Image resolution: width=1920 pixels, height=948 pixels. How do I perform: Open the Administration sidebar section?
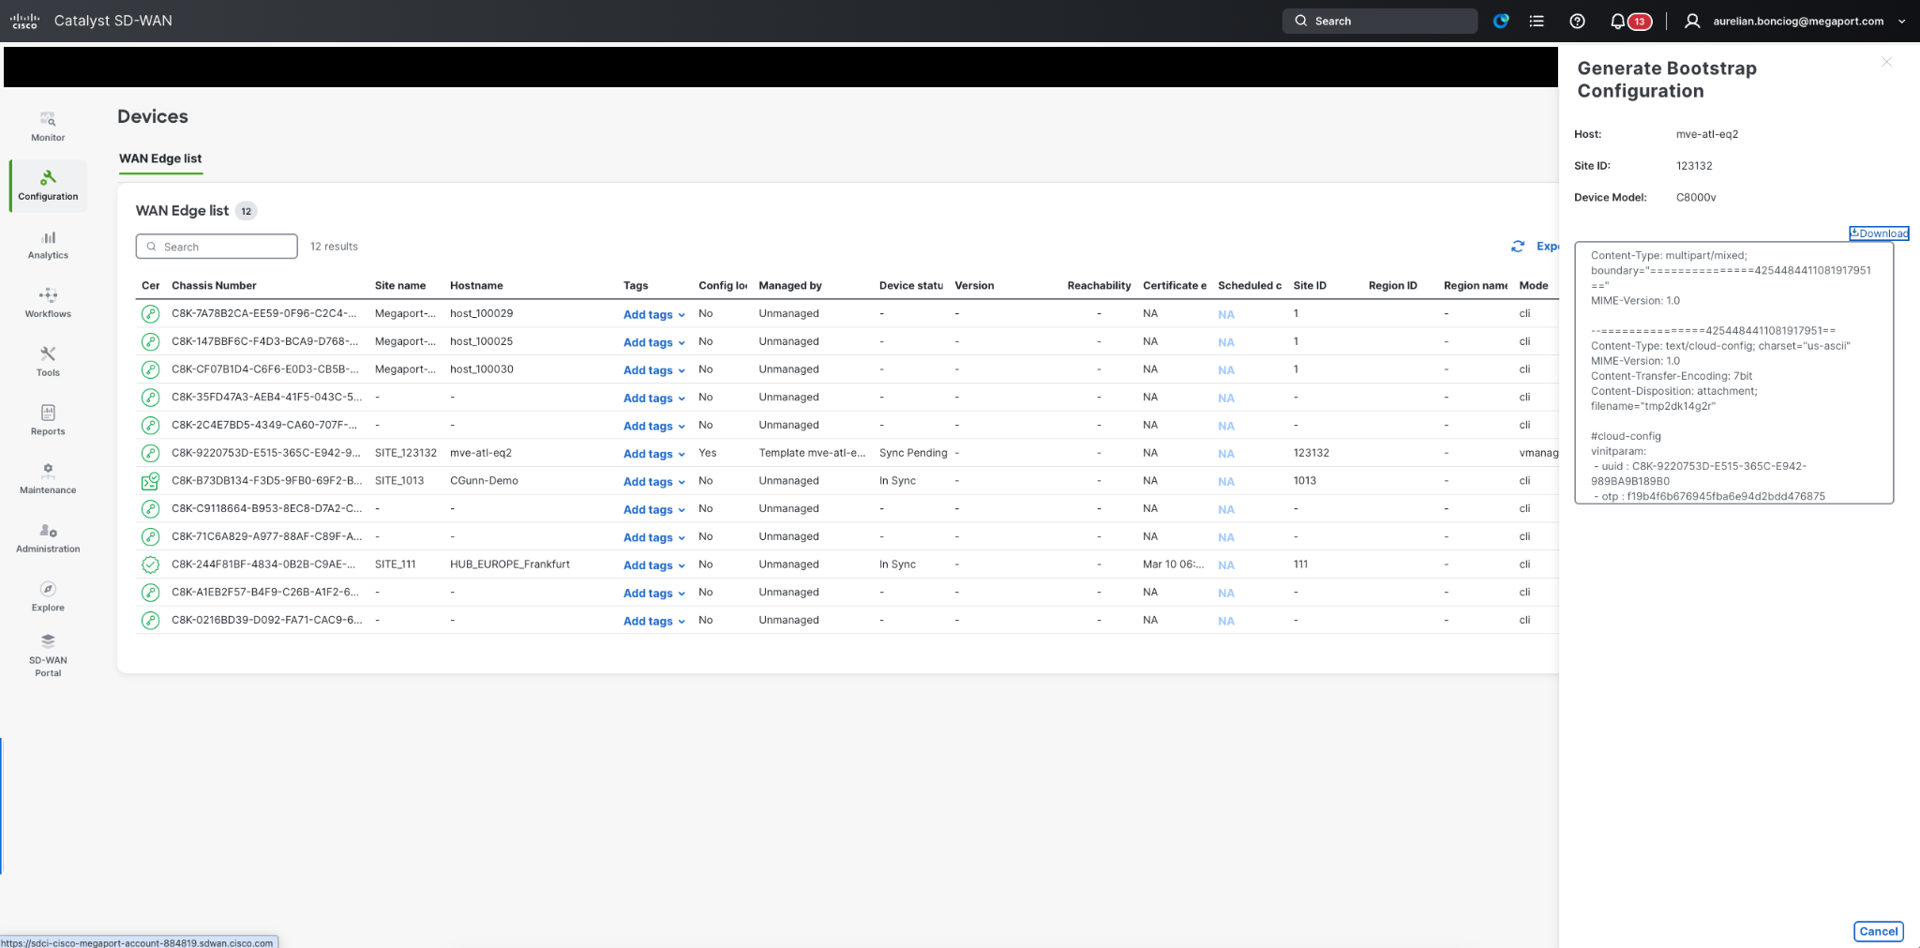(x=48, y=538)
